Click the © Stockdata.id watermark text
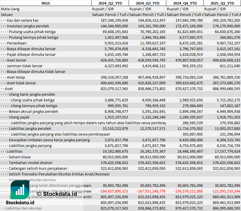The image size is (241, 211). click(x=57, y=186)
